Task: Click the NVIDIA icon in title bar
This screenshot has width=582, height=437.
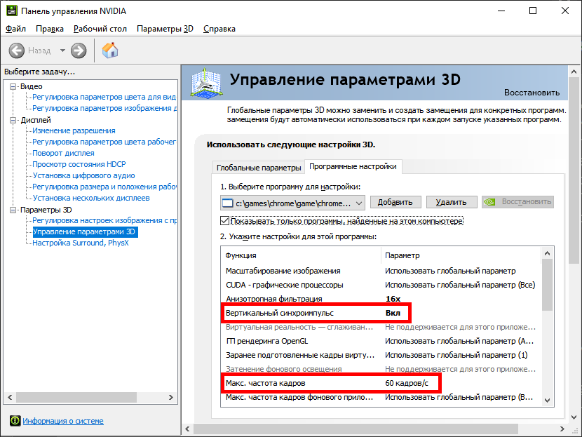Action: (x=11, y=11)
